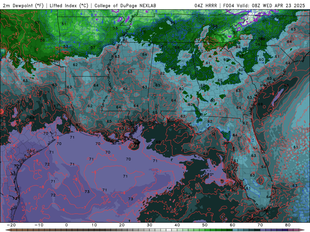Click the dark green legend swatch above label 50

point(208,230)
